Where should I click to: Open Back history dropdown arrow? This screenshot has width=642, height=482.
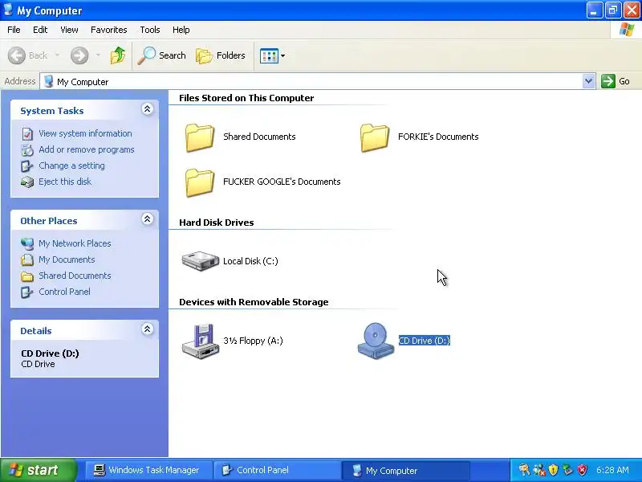point(57,55)
